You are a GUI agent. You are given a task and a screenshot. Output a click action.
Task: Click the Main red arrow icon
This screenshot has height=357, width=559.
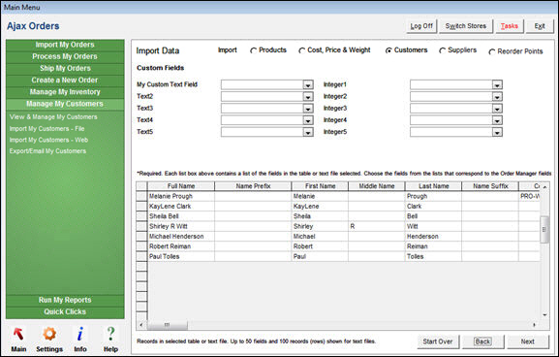(x=18, y=334)
